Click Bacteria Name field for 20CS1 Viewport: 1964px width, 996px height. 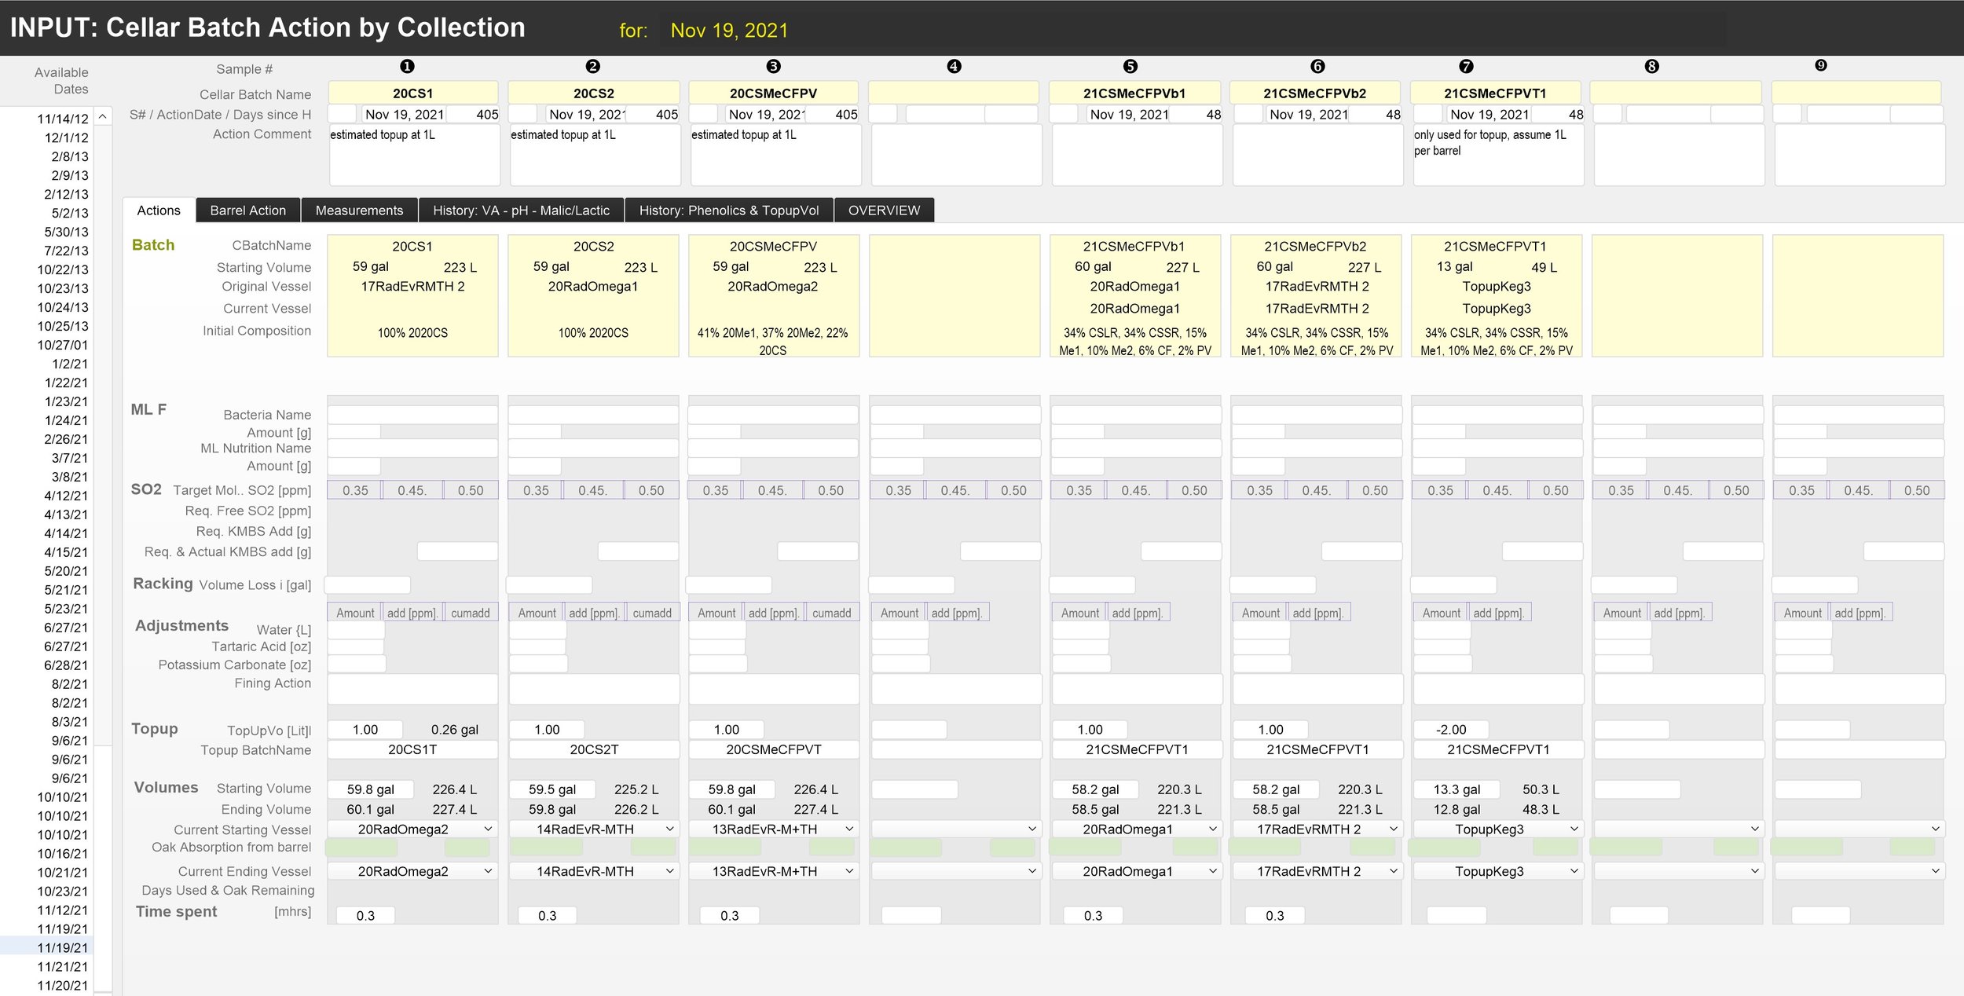[412, 415]
